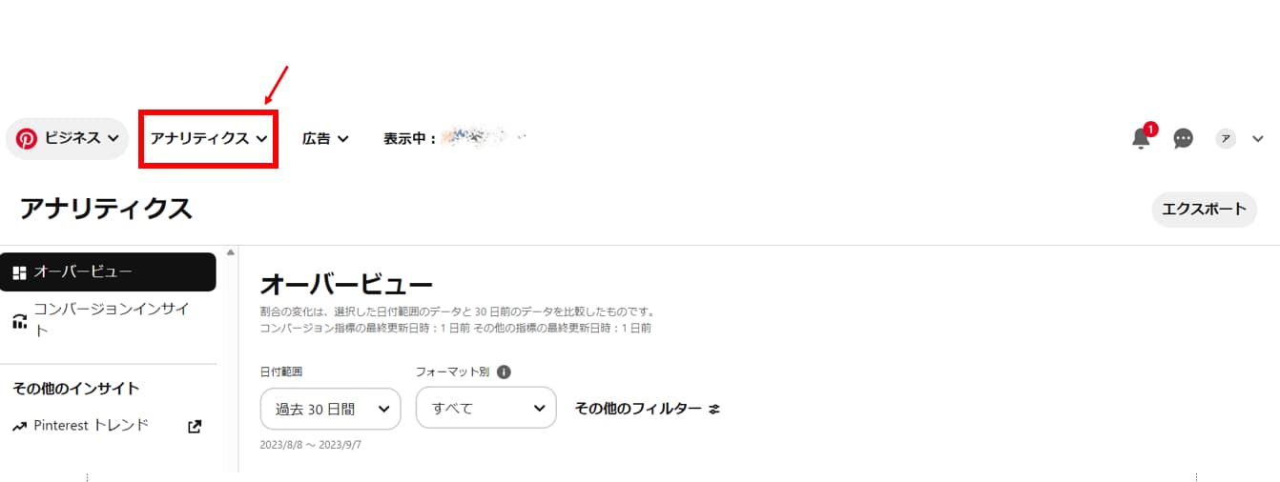The width and height of the screenshot is (1280, 482).
Task: Click the エクスポート button
Action: [1204, 210]
